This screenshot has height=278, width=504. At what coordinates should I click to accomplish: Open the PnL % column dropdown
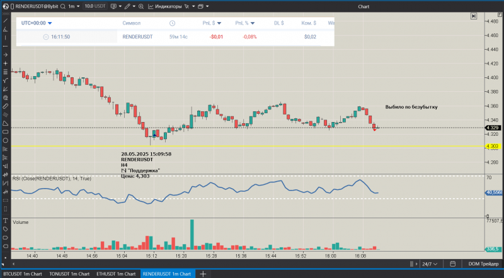253,23
